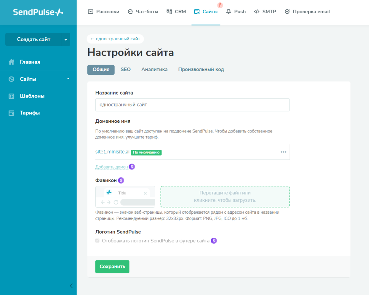This screenshot has width=369, height=295.
Task: Open the Рассылки section
Action: tap(104, 12)
